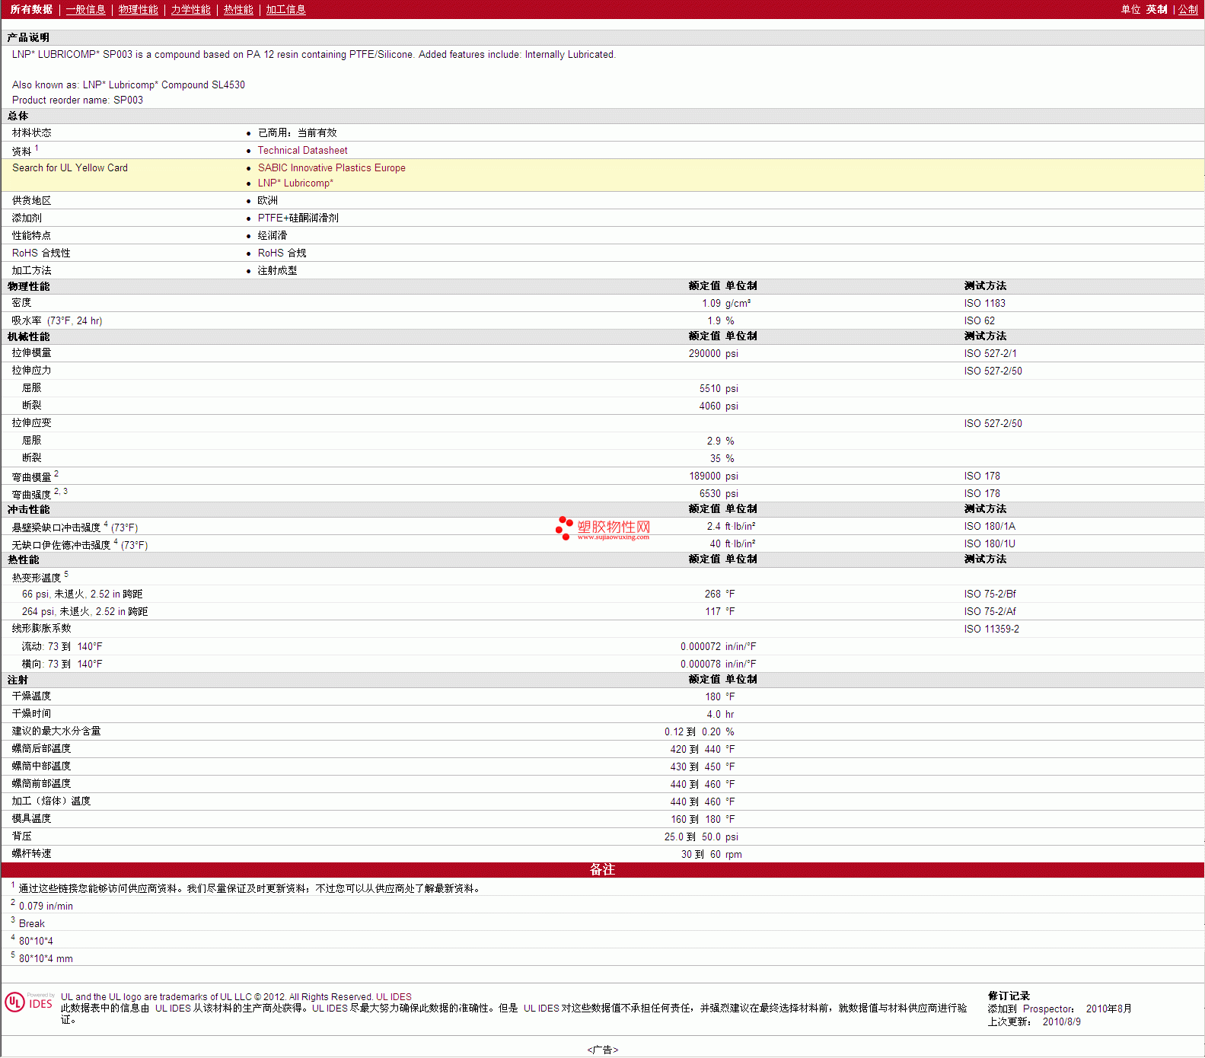The image size is (1205, 1058).
Task: Click flexural strength value 6530
Action: pyautogui.click(x=710, y=494)
